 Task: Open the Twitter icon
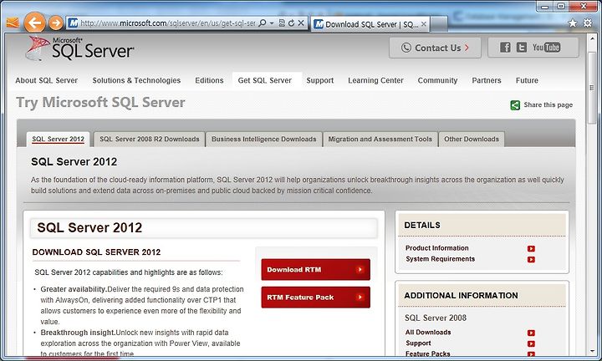point(522,47)
